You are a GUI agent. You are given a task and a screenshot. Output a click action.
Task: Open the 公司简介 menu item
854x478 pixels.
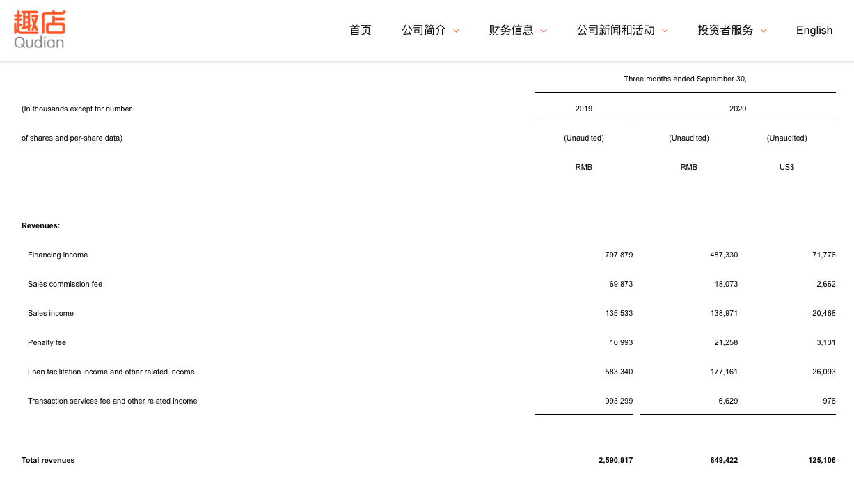[424, 30]
